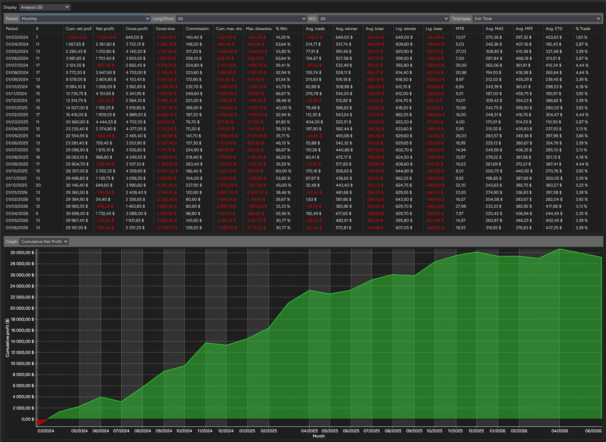
Task: Click net profit value 4 444,55 $
Action: click(106, 122)
